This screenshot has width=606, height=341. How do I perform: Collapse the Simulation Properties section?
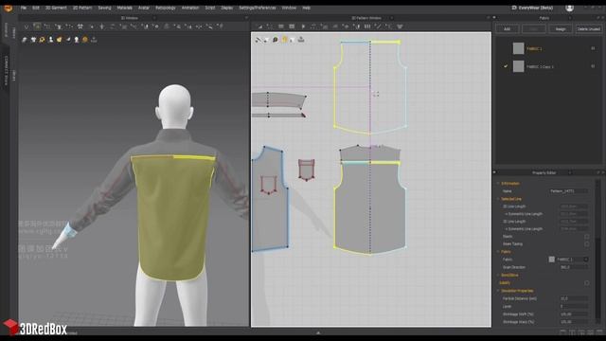(x=498, y=291)
